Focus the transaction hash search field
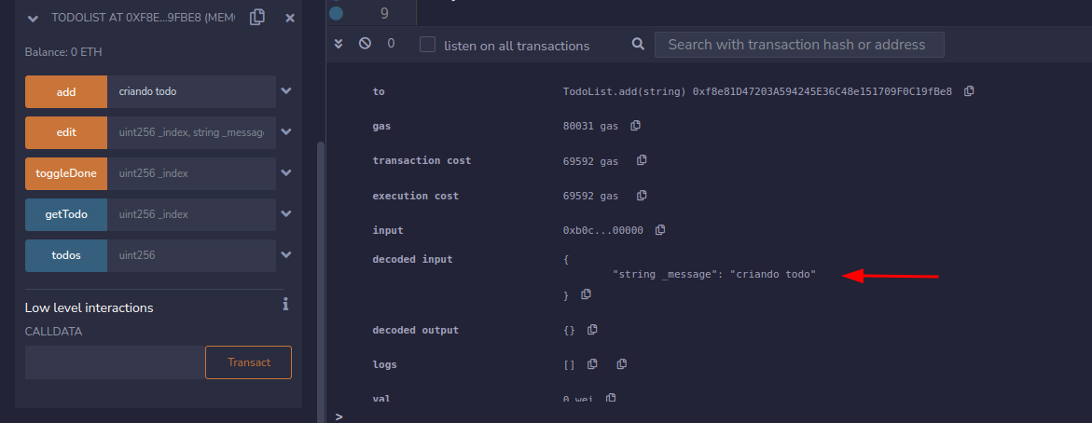Image resolution: width=1092 pixels, height=423 pixels. [798, 45]
